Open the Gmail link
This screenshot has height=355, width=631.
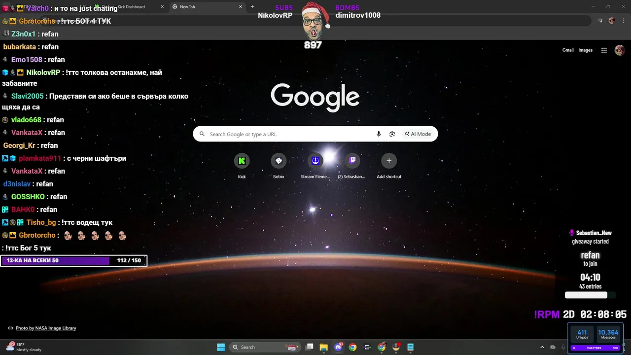pos(568,50)
